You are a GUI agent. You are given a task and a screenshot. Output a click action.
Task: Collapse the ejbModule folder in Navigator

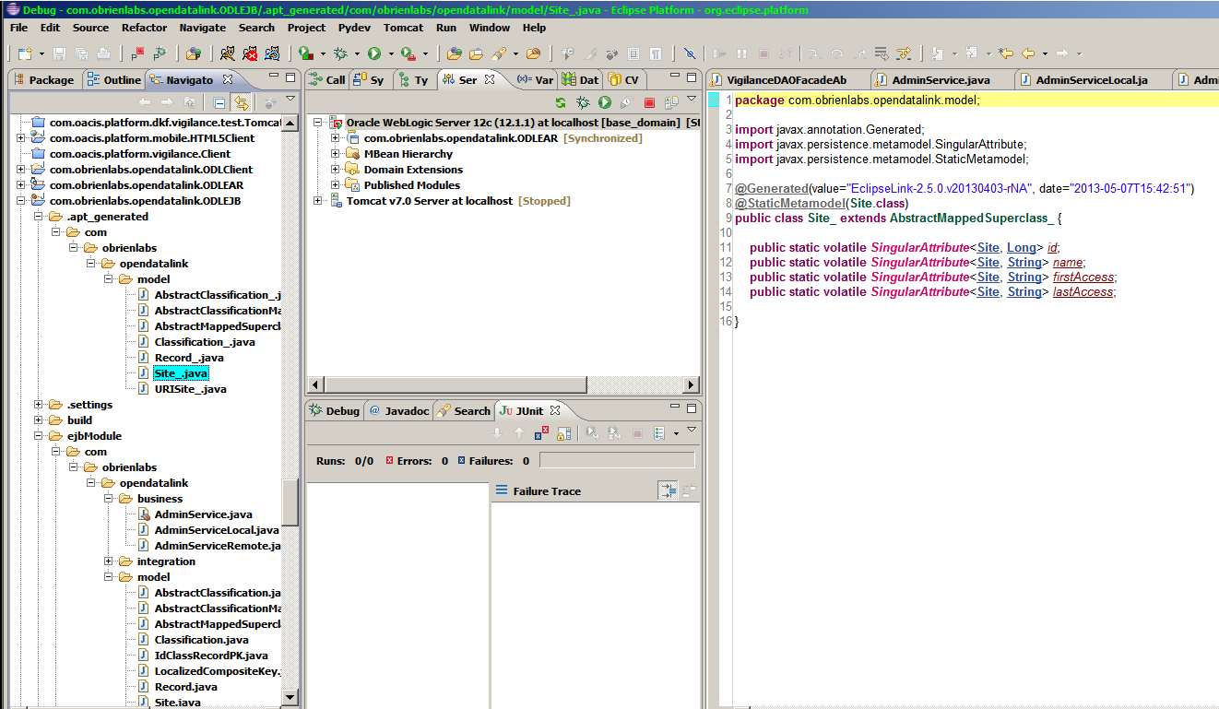click(39, 436)
